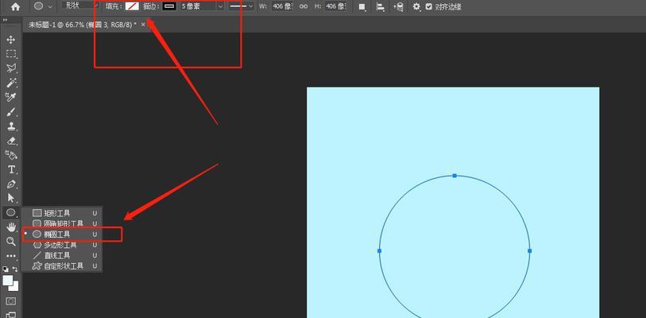
Task: Click the W width input field
Action: point(282,6)
